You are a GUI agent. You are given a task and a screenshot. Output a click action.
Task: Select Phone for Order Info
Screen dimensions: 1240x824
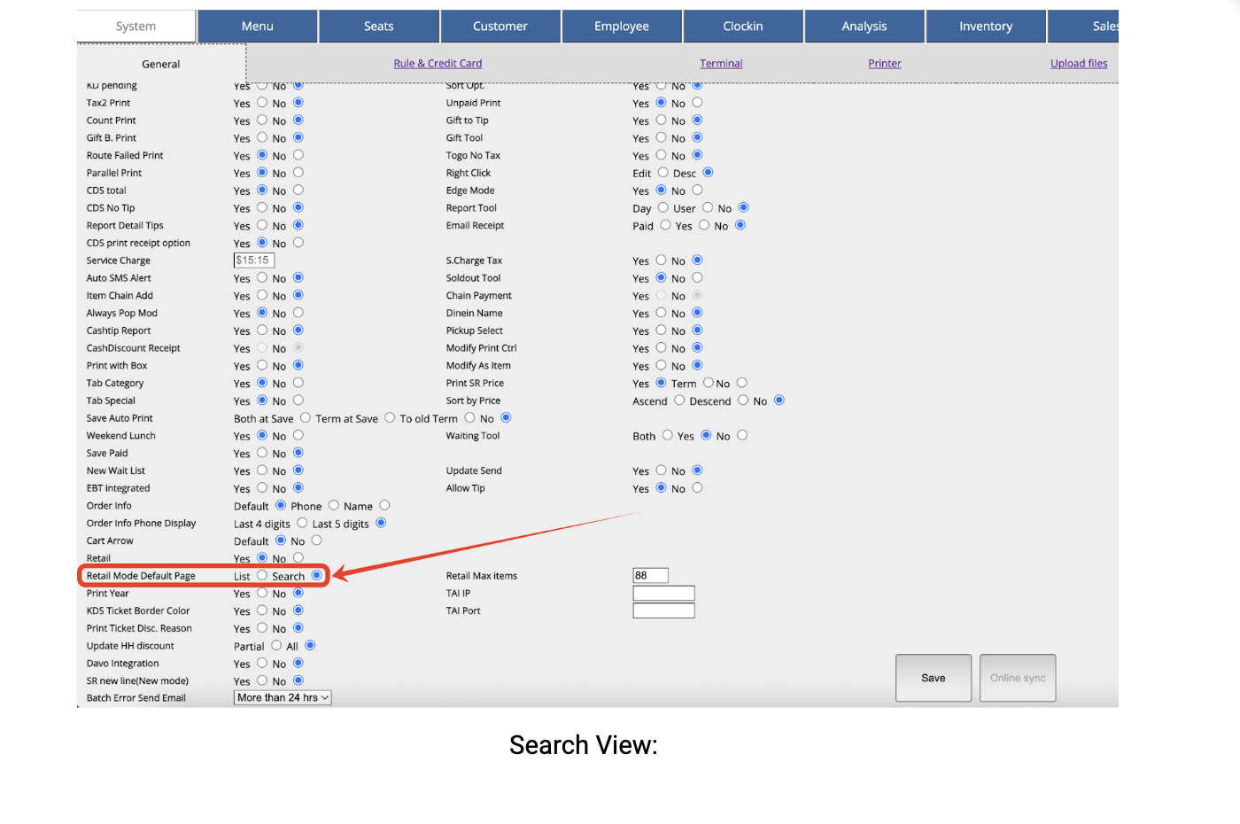(334, 505)
